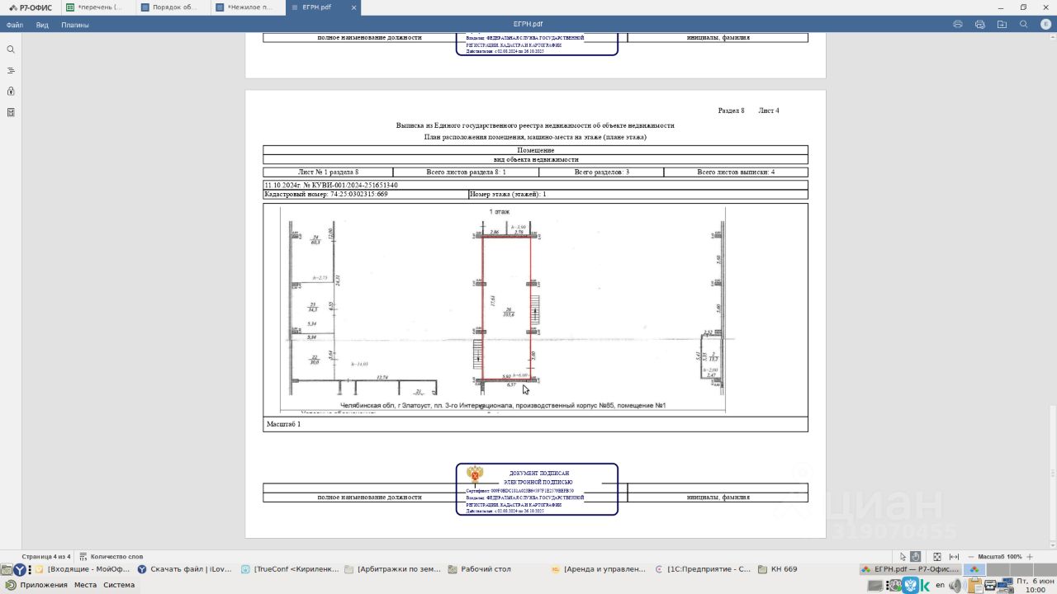Click the 'Всего разделов: 3' table cell

click(x=601, y=172)
